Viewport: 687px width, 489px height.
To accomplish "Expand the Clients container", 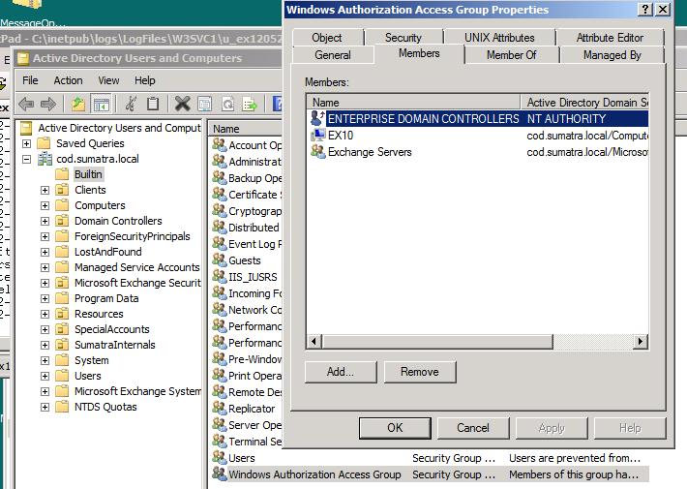I will 45,190.
